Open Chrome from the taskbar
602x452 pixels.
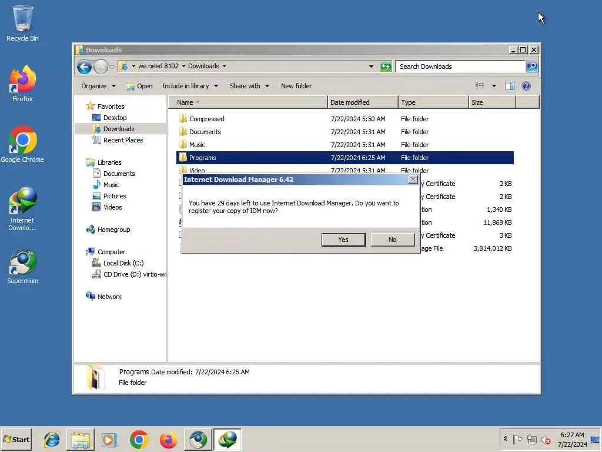[x=139, y=440]
